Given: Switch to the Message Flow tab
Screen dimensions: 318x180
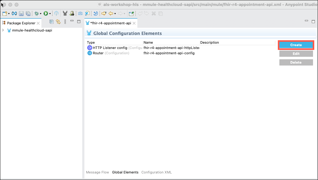Looking at the screenshot, I should tap(97, 172).
